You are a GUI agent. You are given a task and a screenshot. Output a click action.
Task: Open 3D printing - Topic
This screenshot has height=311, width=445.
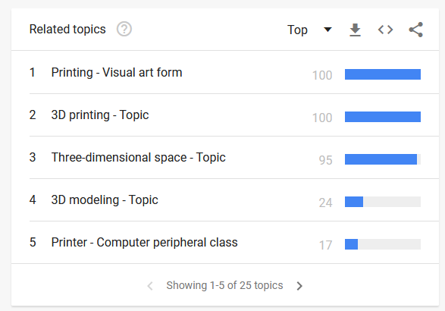point(100,115)
